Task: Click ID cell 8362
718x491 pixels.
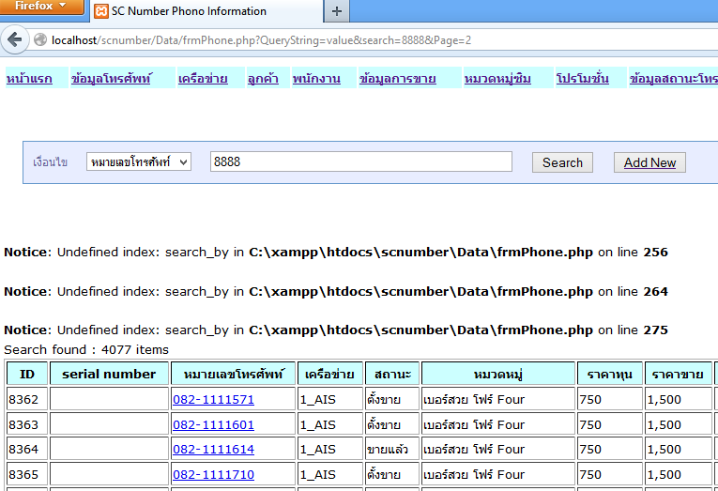Action: point(27,399)
